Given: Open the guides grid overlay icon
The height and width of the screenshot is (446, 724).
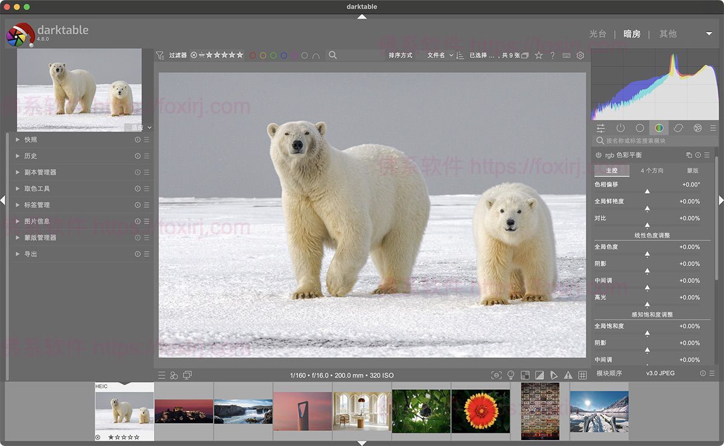Looking at the screenshot, I should point(582,375).
